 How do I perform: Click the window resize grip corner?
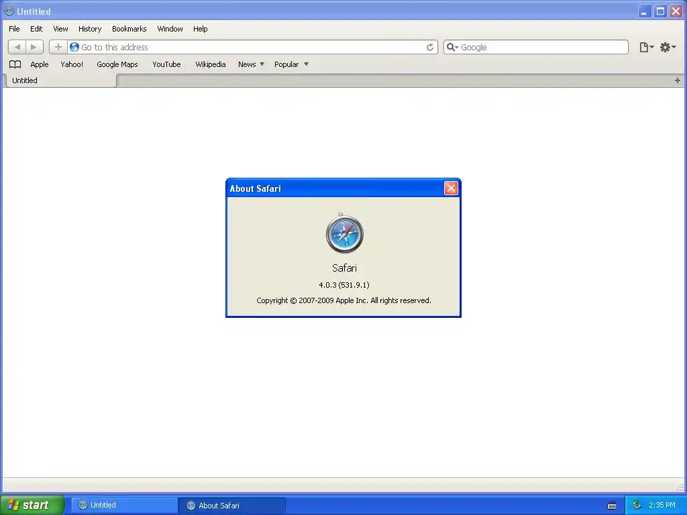(x=680, y=488)
